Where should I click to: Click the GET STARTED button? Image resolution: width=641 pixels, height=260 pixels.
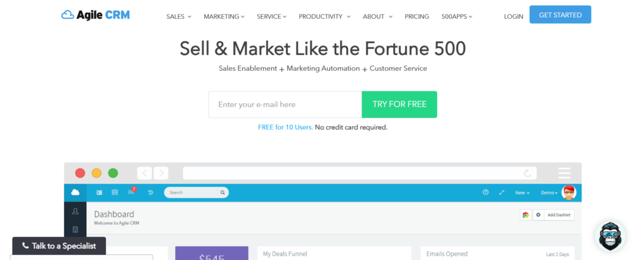click(x=560, y=15)
